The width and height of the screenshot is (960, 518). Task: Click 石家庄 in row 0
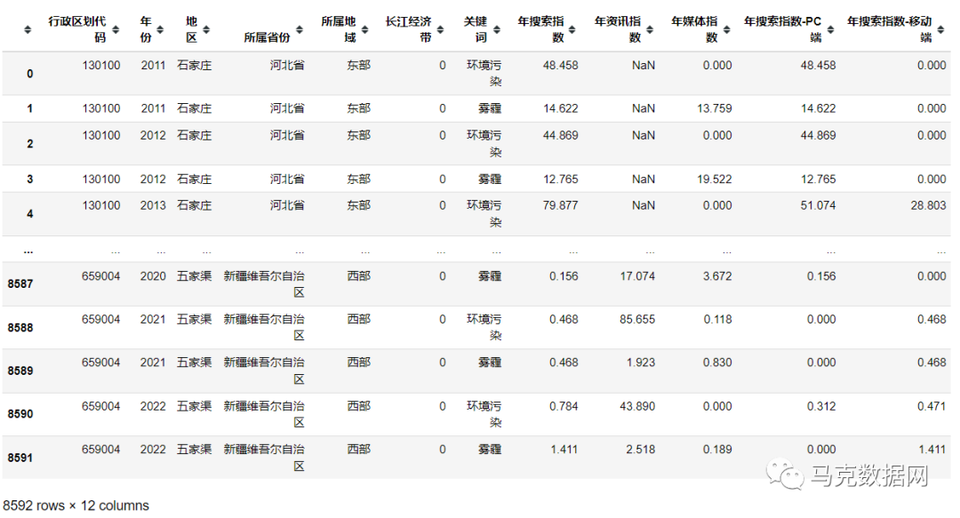(x=194, y=66)
